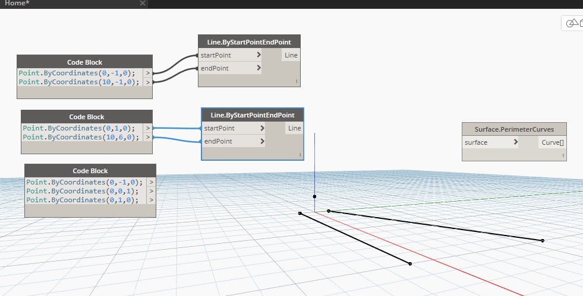Select the Line output of selected Line node
The image size is (583, 296).
pos(294,128)
